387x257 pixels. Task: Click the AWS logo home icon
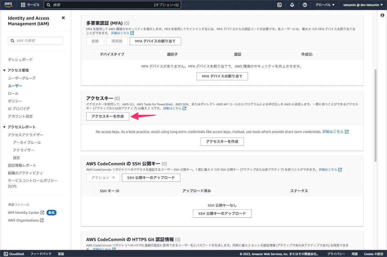click(8, 5)
